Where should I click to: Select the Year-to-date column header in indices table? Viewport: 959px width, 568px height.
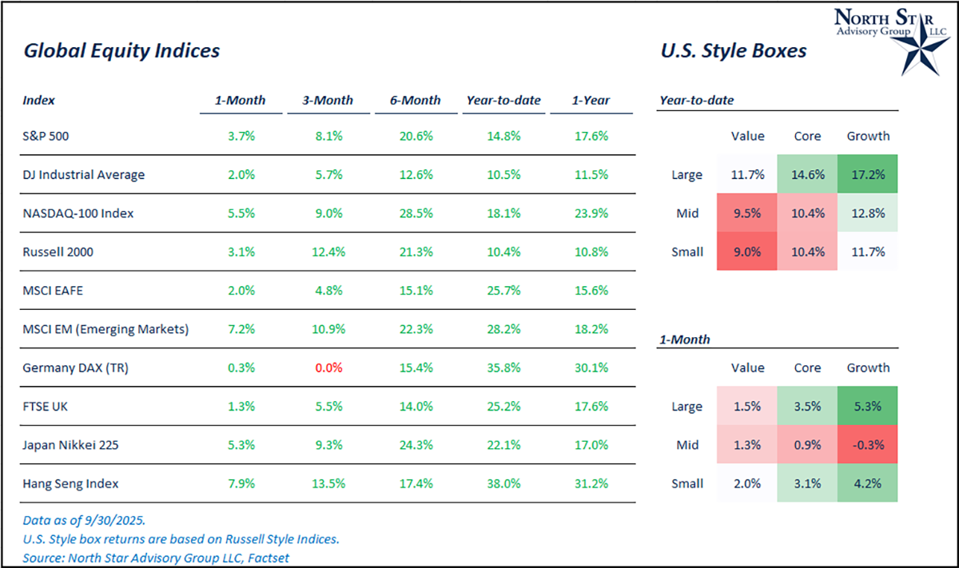coord(503,101)
